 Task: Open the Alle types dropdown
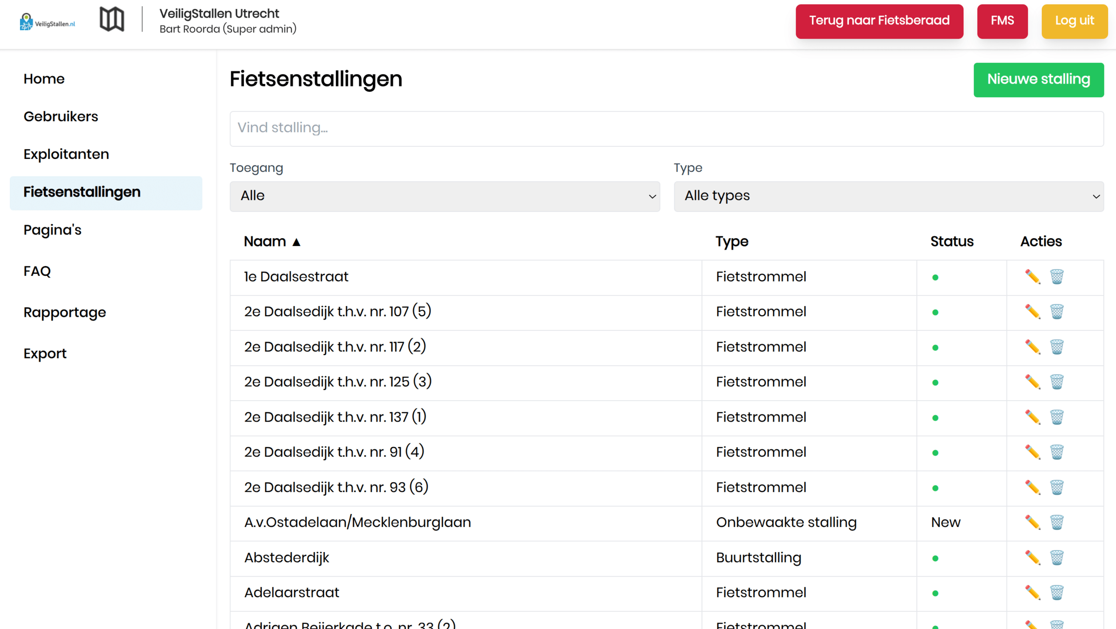888,196
